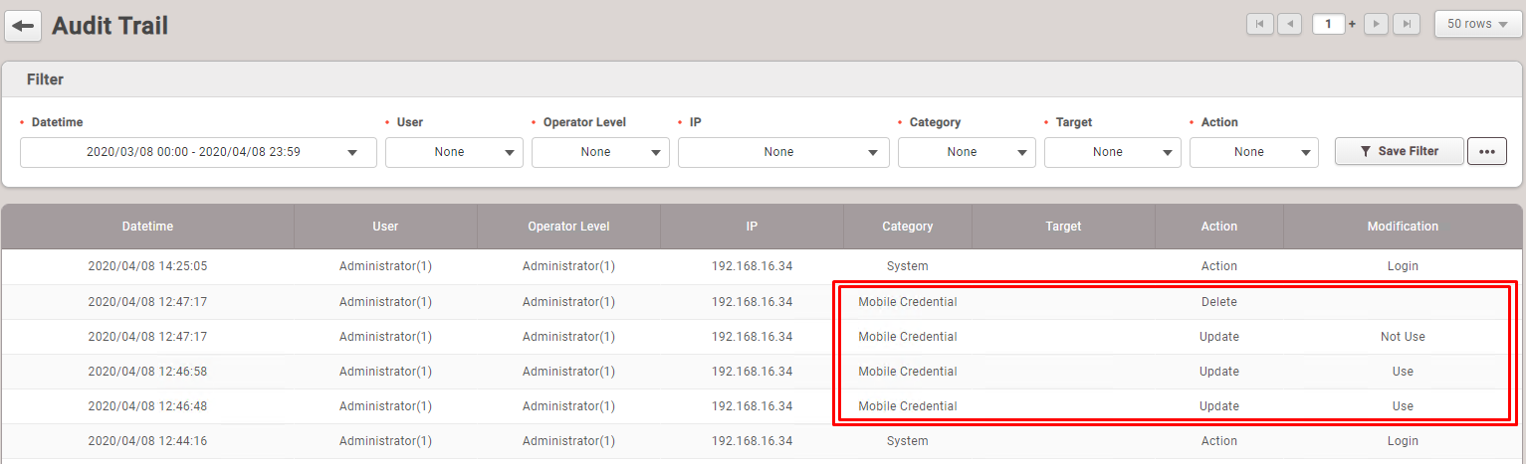The width and height of the screenshot is (1526, 464).
Task: Select the Mobile Credential Delete row
Action: pyautogui.click(x=907, y=302)
